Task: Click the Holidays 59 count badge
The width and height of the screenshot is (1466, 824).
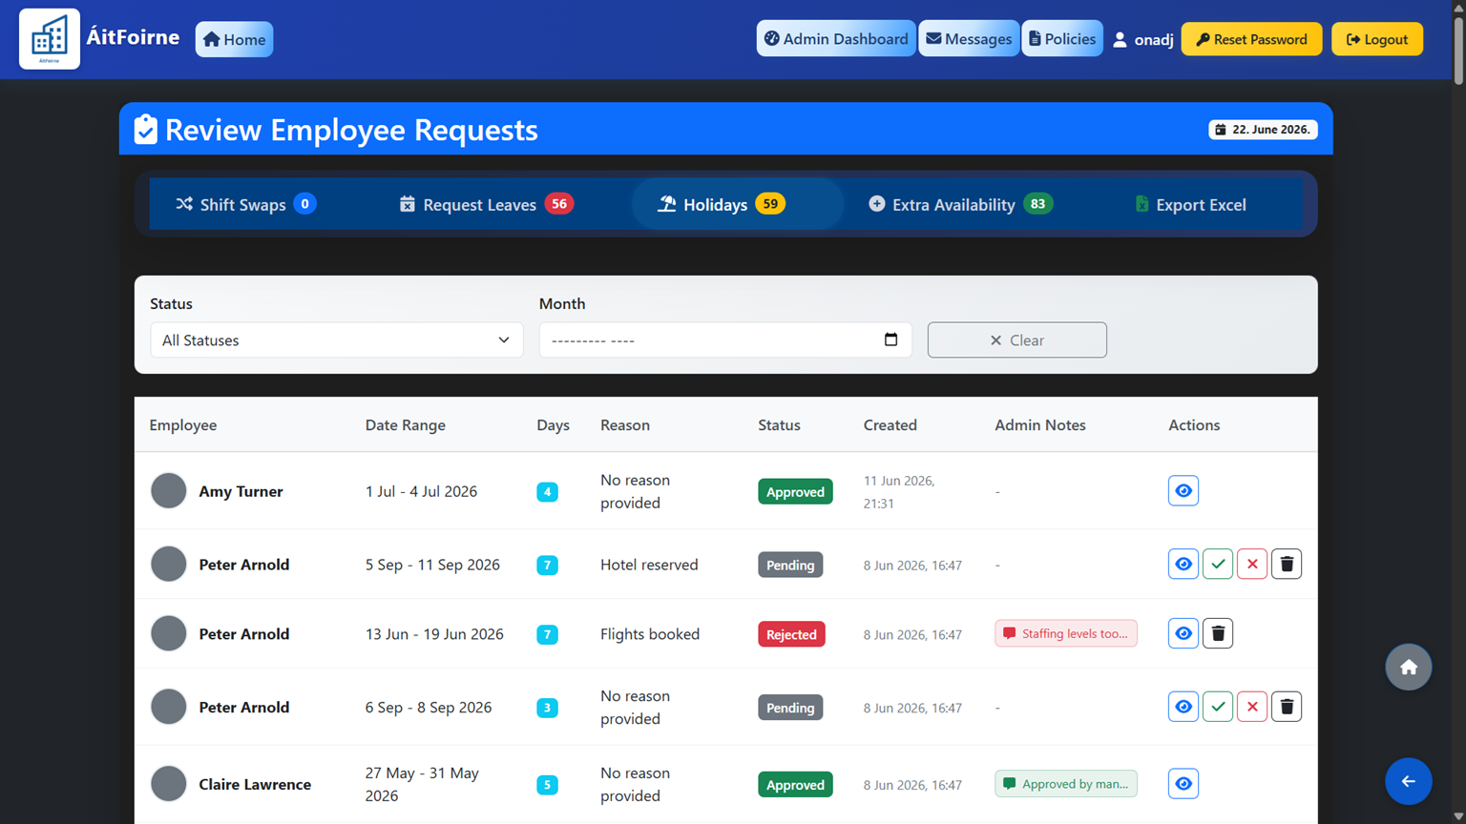Action: [770, 203]
